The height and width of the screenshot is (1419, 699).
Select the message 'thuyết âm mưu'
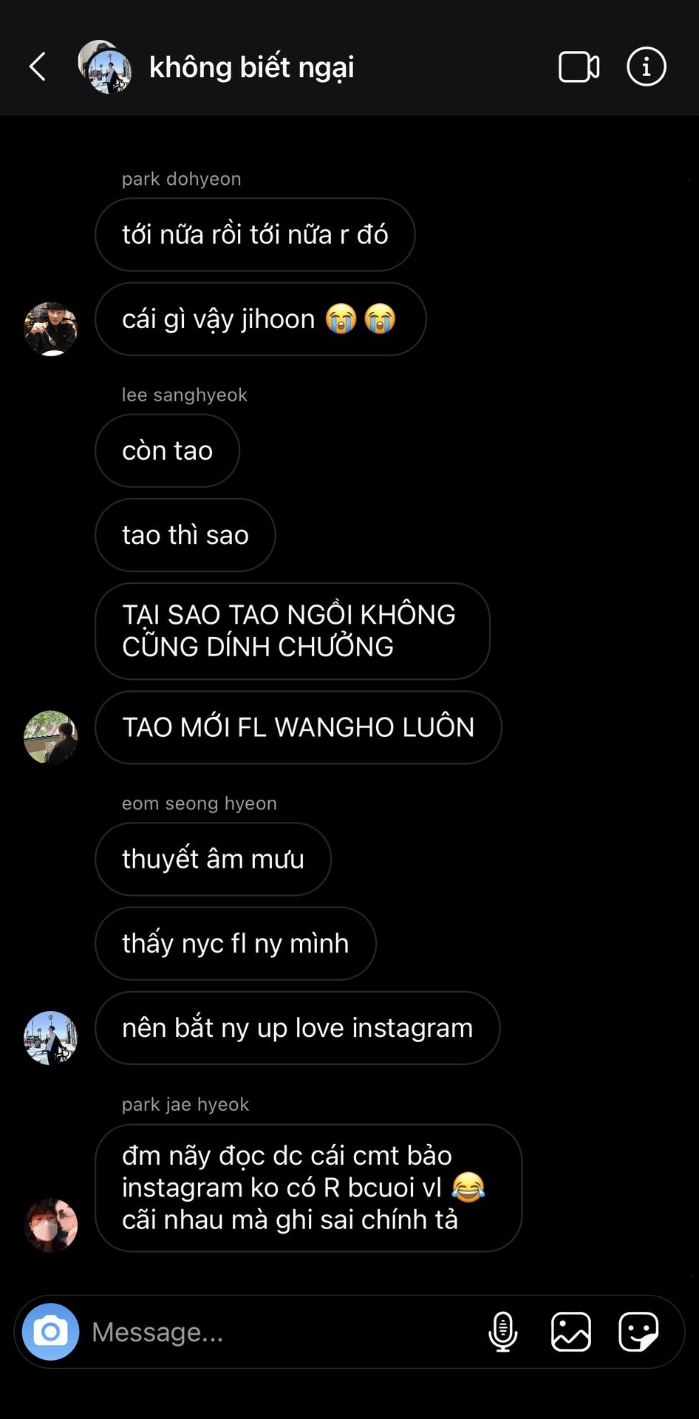pyautogui.click(x=214, y=859)
